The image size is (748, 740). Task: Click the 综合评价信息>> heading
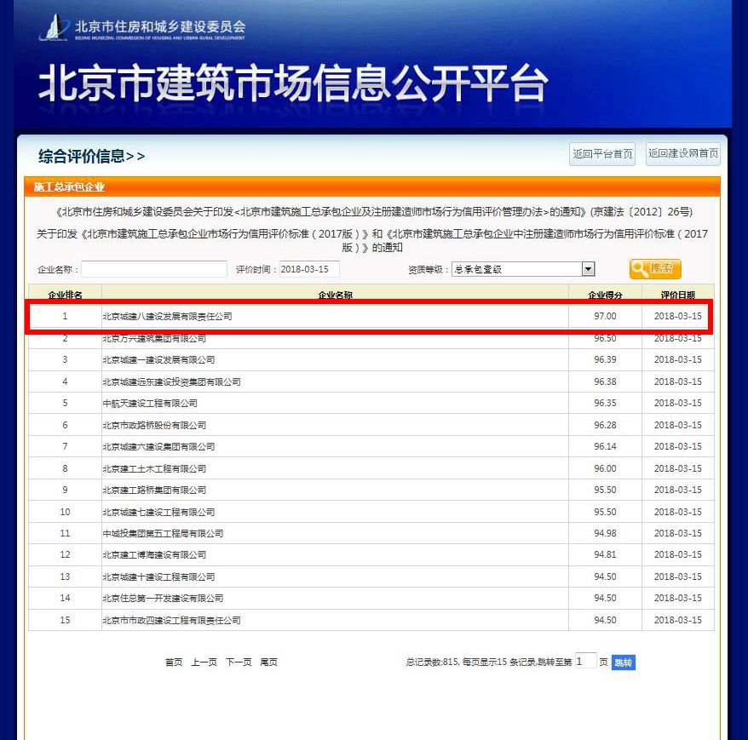click(91, 156)
